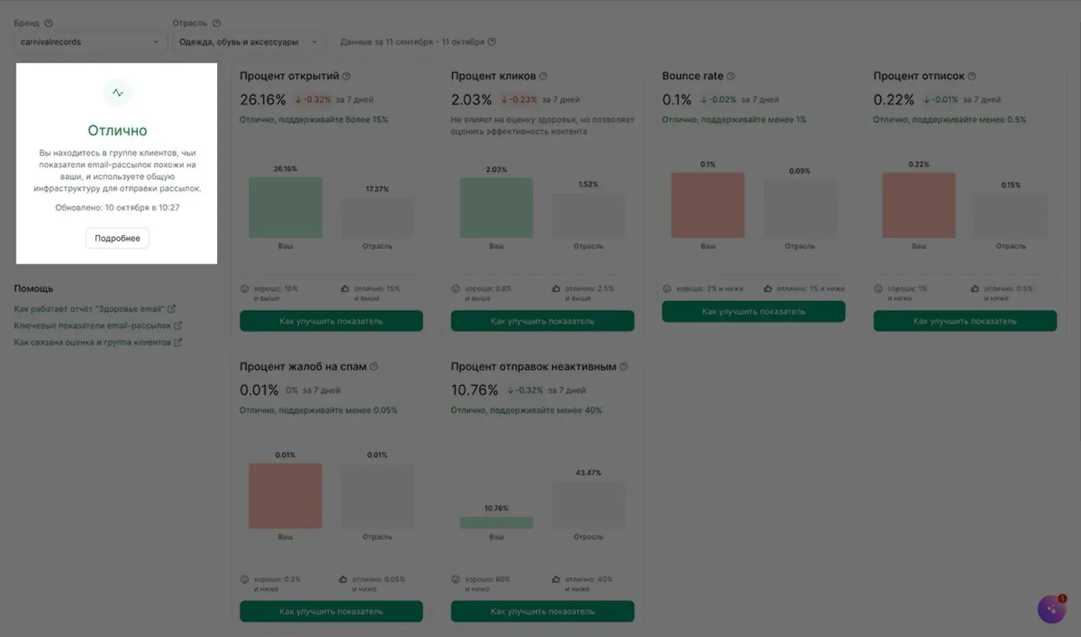
Task: Click Как улучшить показатель under Bounce rate
Action: point(754,312)
